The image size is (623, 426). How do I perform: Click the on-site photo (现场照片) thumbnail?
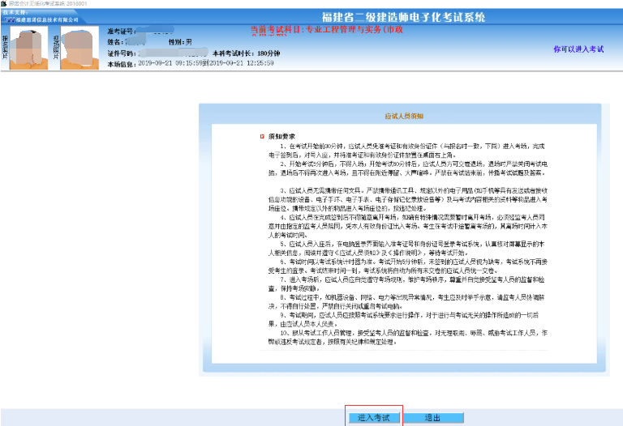(x=79, y=48)
